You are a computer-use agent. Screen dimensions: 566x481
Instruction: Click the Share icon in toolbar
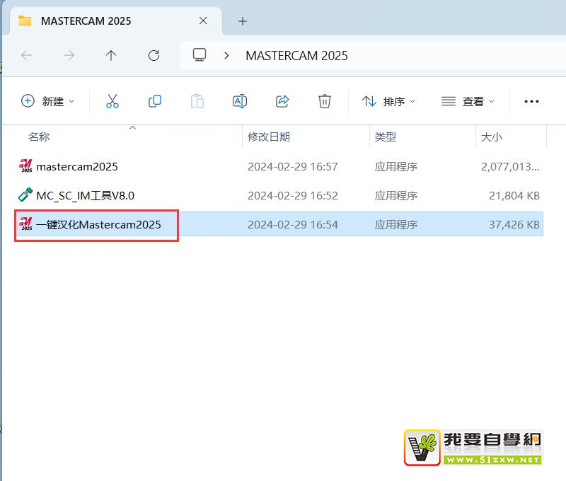(x=282, y=101)
